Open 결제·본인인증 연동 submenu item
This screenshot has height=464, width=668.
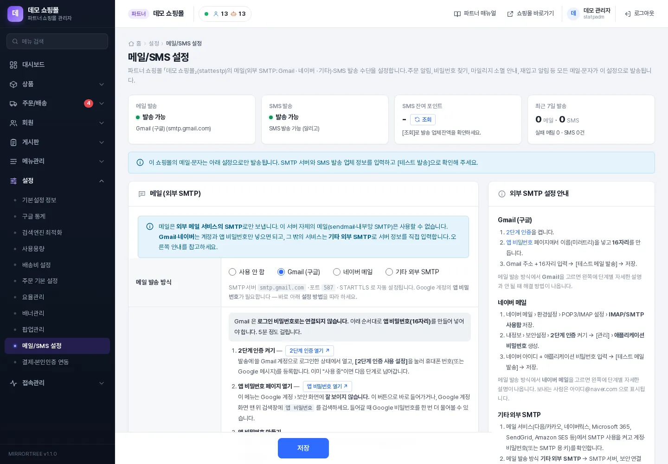click(57, 362)
